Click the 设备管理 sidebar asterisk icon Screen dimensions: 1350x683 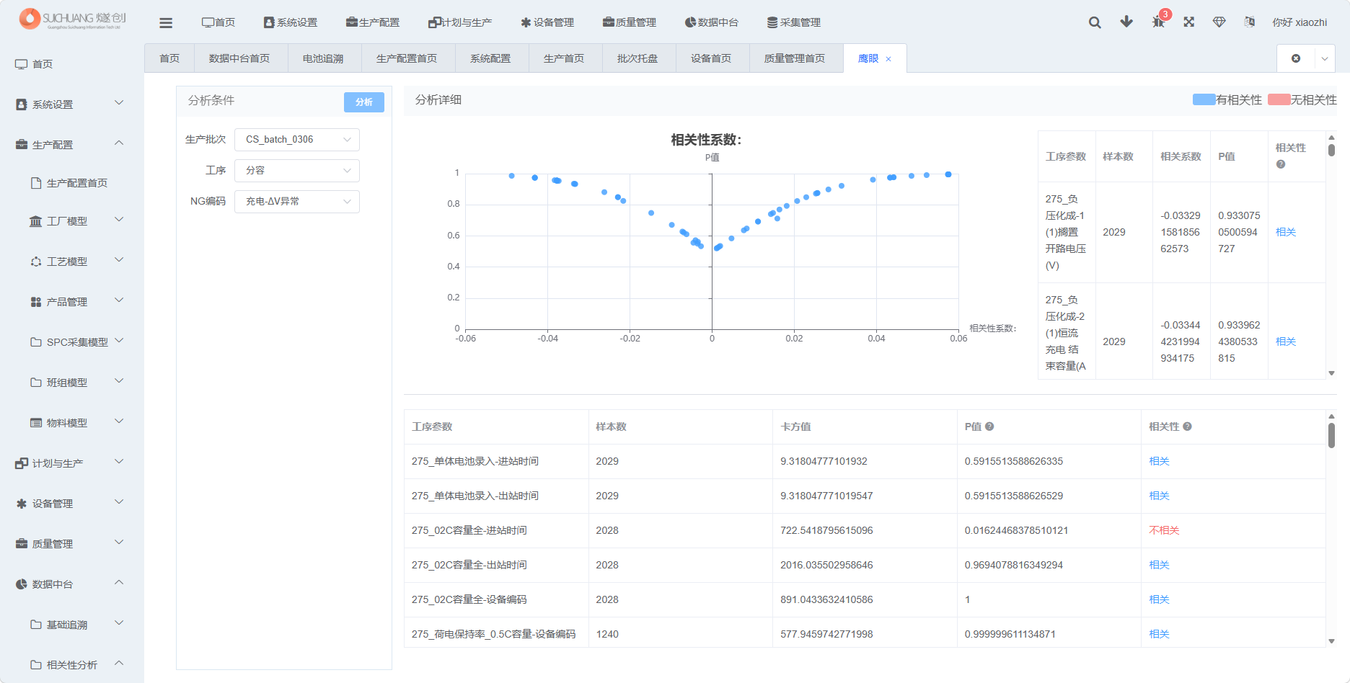(22, 504)
